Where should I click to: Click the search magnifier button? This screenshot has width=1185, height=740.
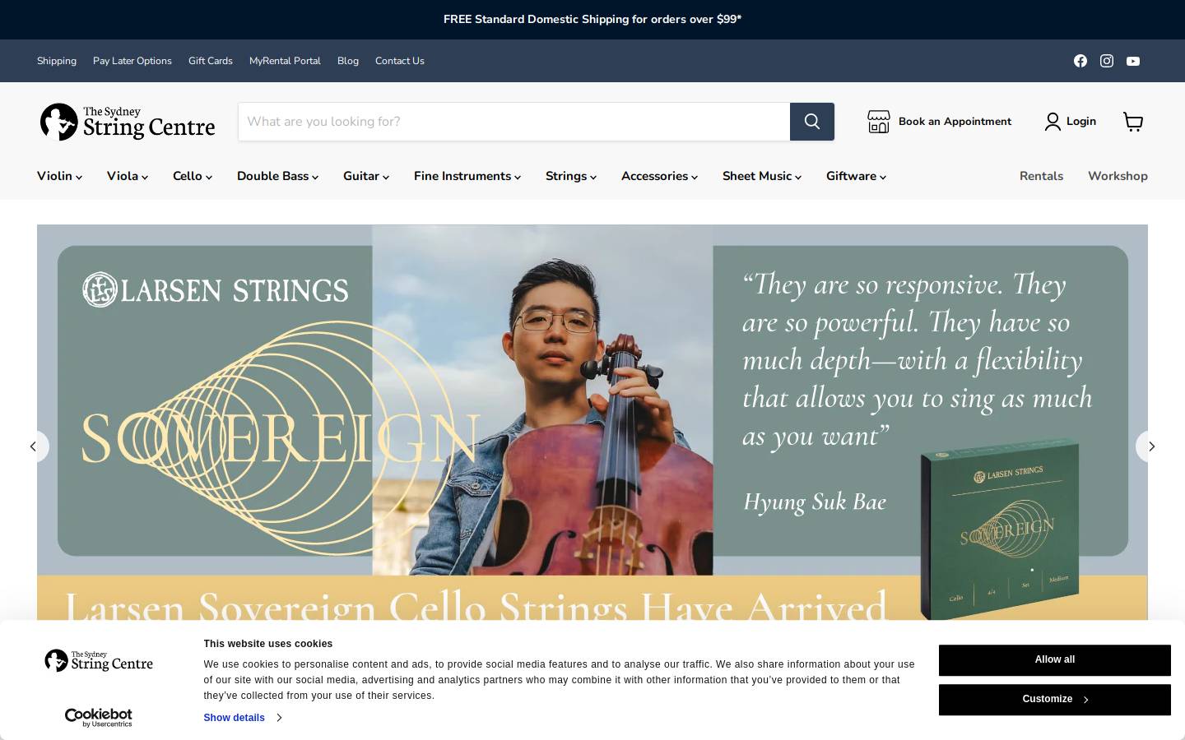pyautogui.click(x=812, y=122)
